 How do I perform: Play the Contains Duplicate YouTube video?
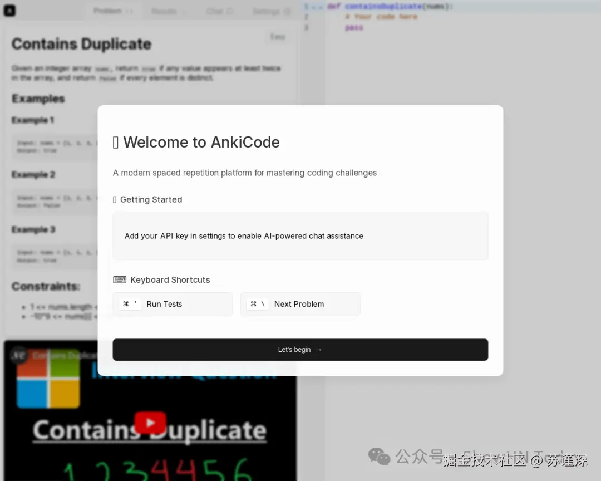[150, 423]
